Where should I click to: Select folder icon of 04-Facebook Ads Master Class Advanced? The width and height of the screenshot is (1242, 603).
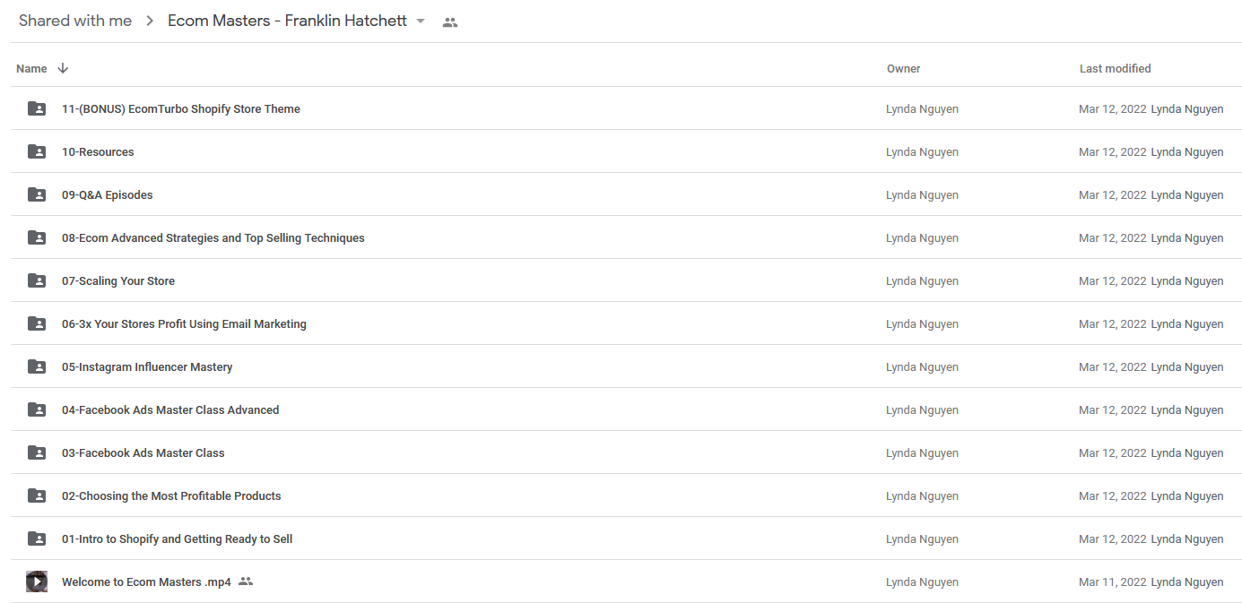(37, 409)
